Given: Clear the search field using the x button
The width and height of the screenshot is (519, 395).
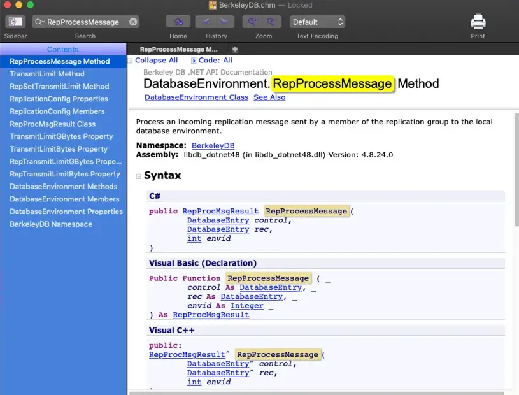Looking at the screenshot, I should pos(132,21).
